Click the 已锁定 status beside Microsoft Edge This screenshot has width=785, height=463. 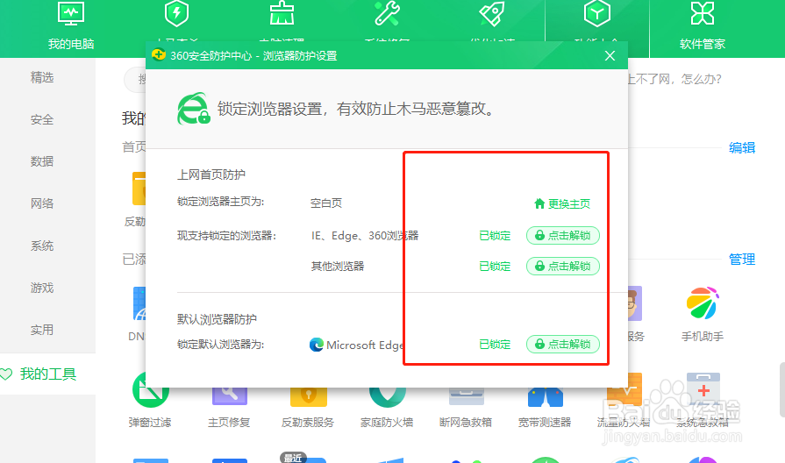[x=495, y=345]
